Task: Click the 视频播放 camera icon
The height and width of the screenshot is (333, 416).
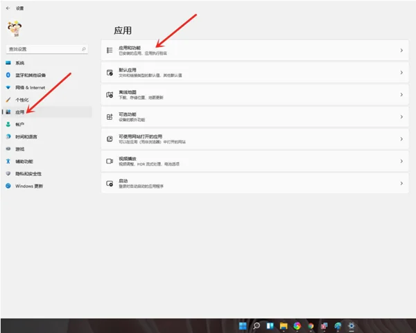Action: tap(110, 161)
